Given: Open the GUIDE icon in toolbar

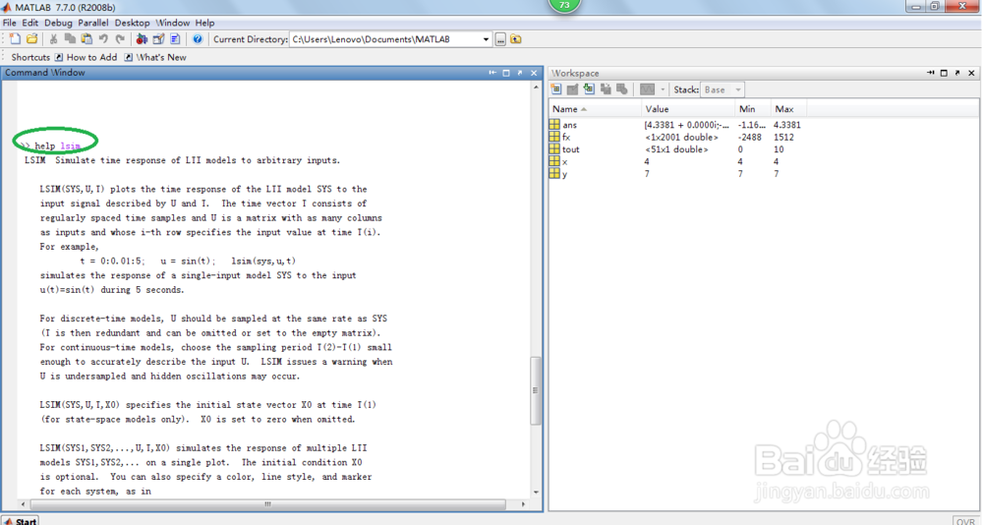Looking at the screenshot, I should coord(158,39).
